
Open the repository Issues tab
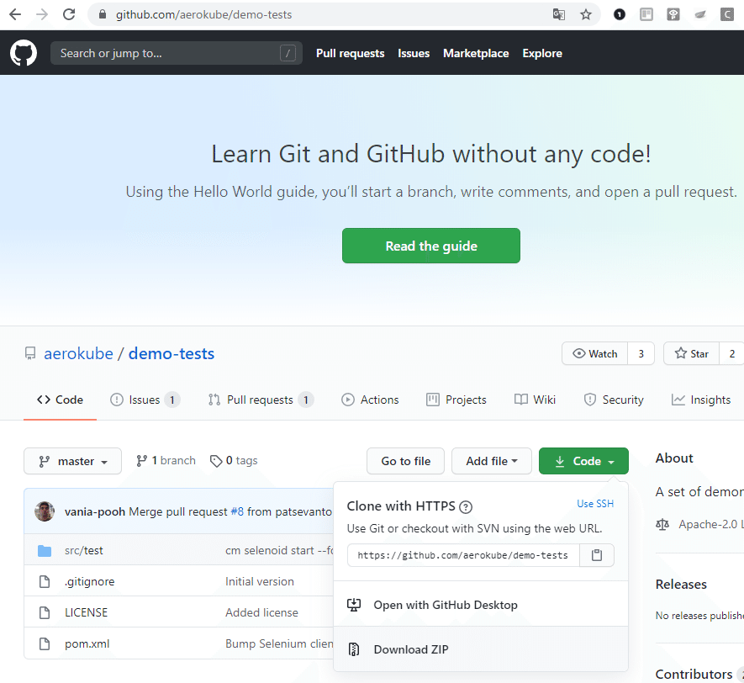(145, 400)
